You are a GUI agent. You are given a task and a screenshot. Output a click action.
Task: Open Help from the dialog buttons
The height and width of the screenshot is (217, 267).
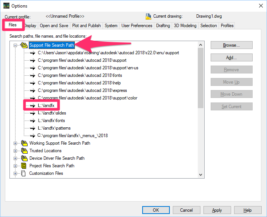pos(248,210)
